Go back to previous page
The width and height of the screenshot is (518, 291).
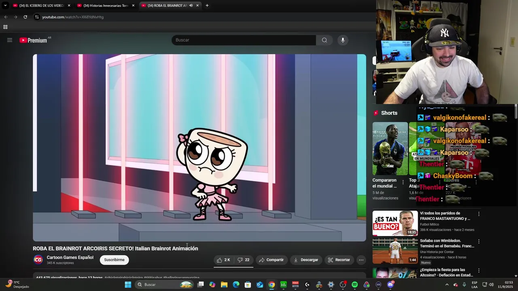[6, 17]
